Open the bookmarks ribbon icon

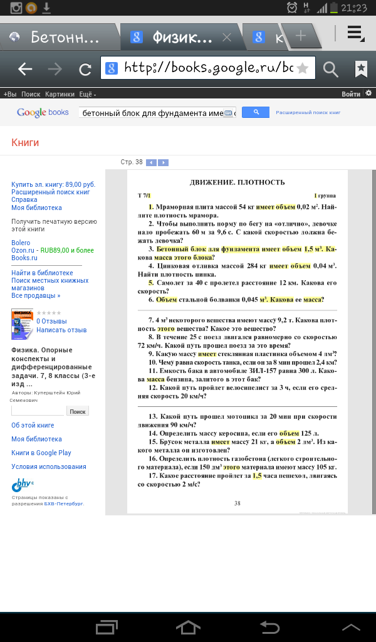click(361, 69)
